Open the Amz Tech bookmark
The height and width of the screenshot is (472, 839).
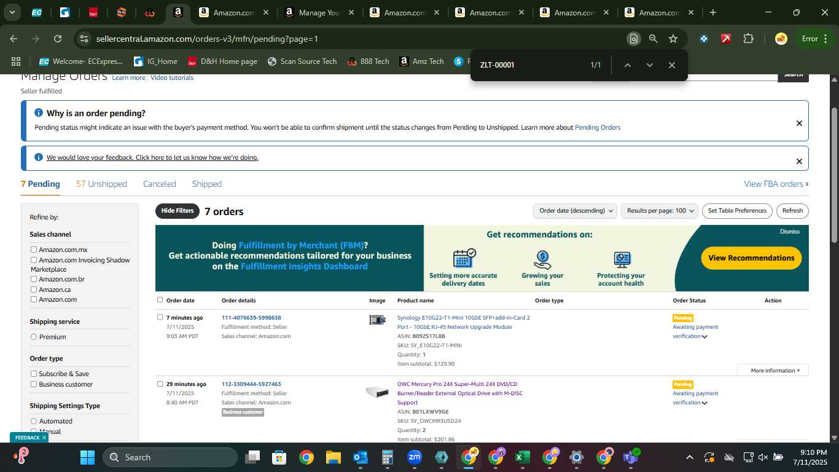pos(421,61)
